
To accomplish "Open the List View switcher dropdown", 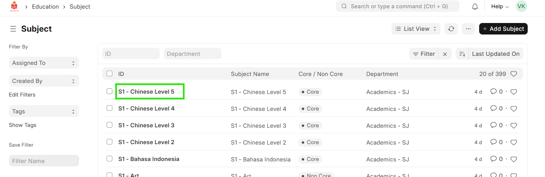I will (x=416, y=29).
